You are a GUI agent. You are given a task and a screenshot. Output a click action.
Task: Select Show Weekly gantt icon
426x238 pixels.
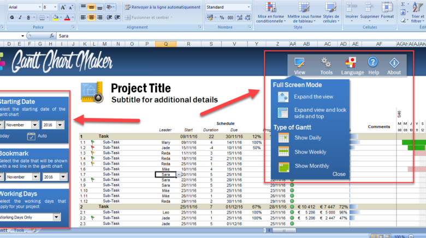click(x=283, y=152)
